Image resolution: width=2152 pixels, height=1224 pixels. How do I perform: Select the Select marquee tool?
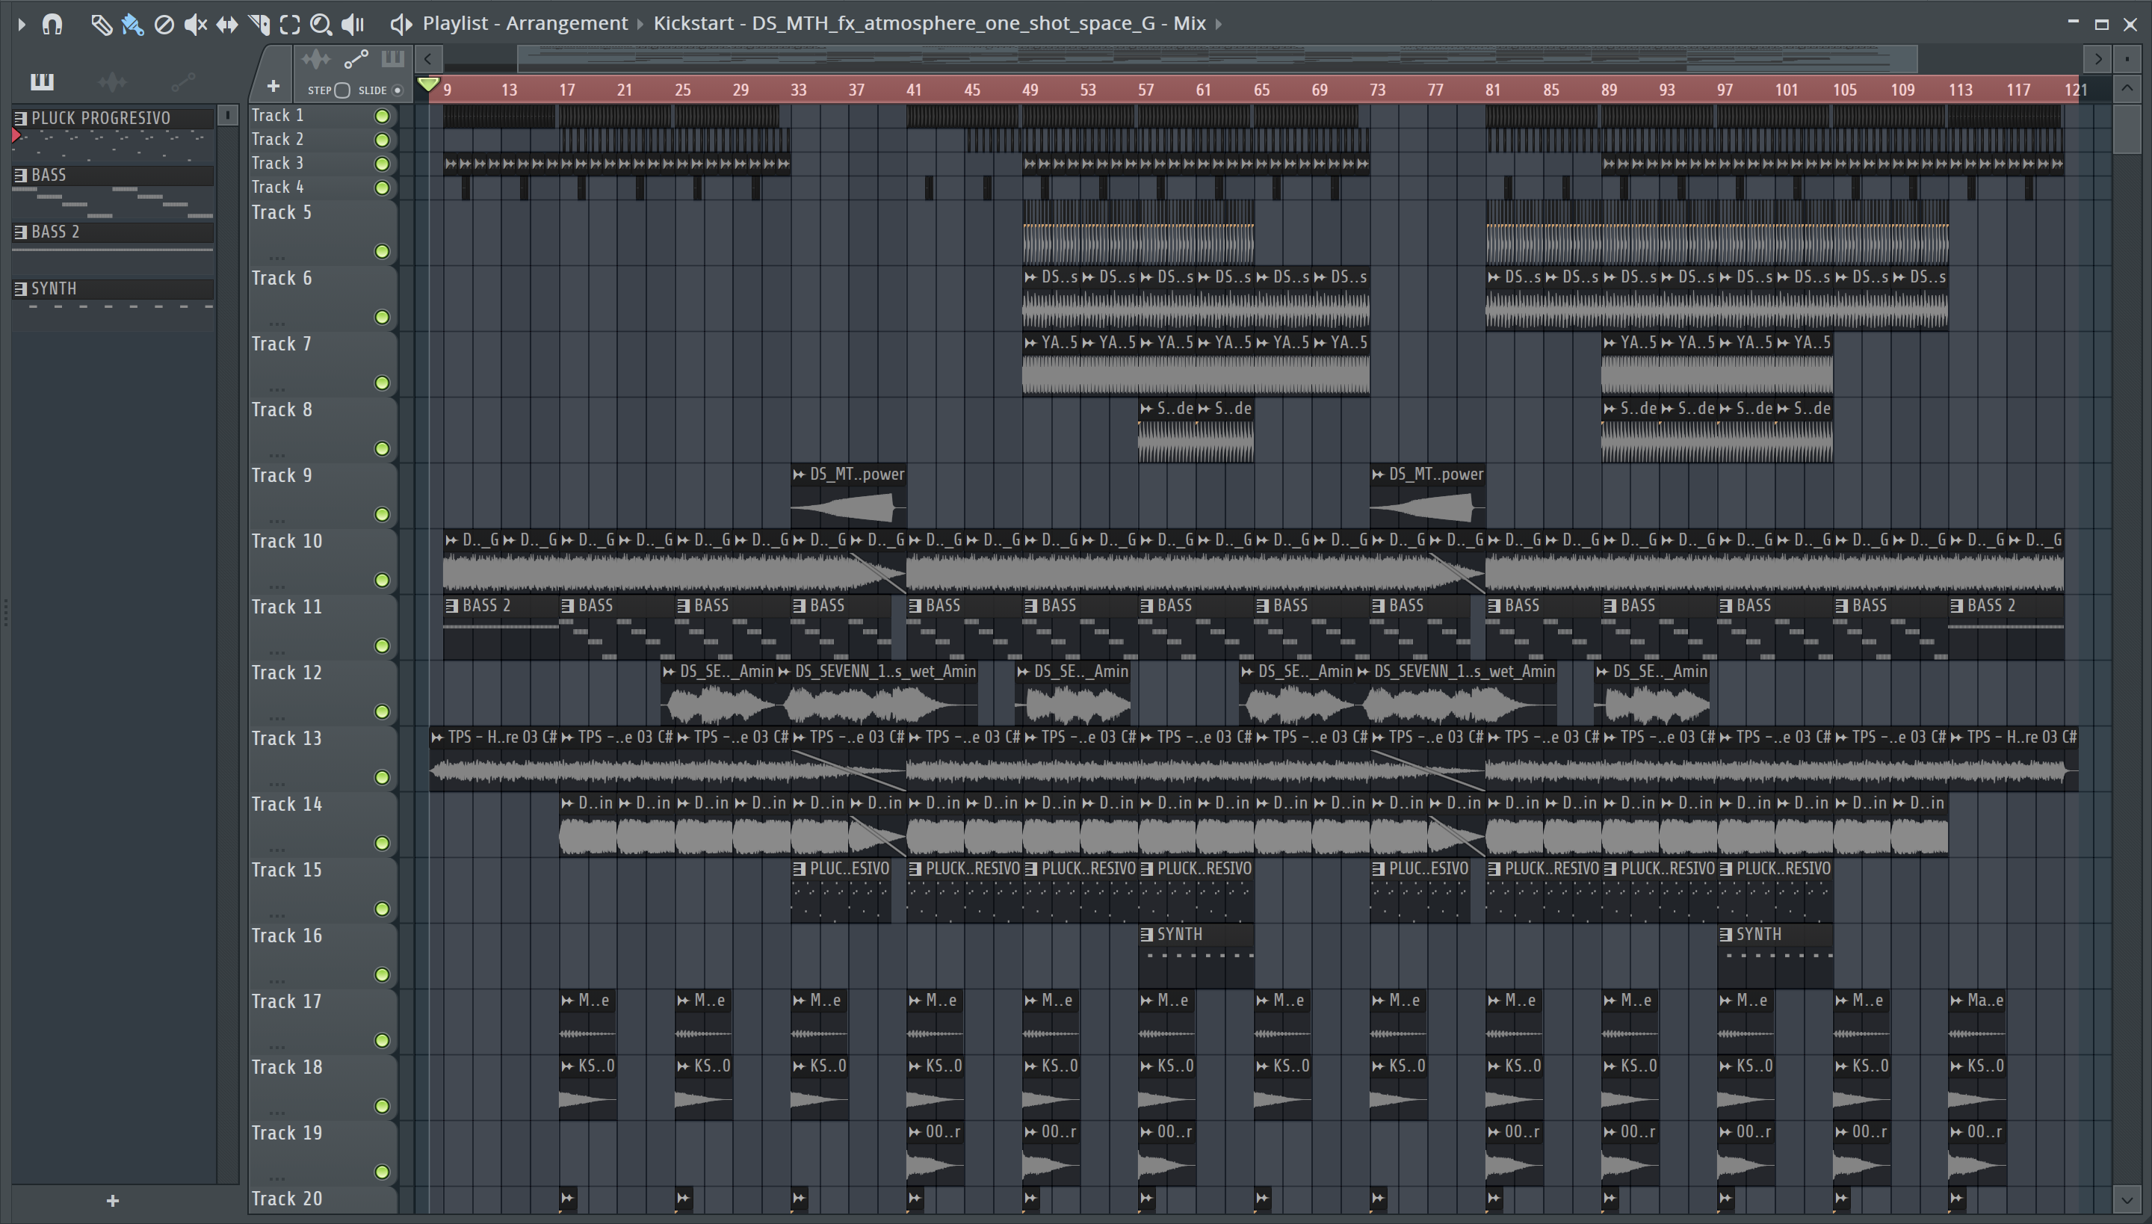290,25
